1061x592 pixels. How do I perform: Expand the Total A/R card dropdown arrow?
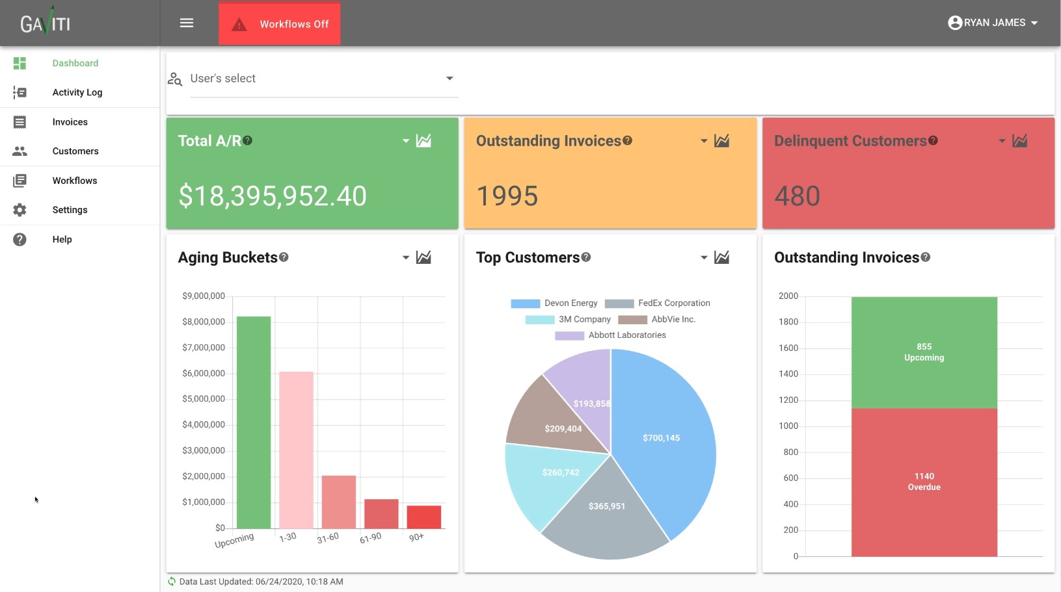click(x=406, y=141)
